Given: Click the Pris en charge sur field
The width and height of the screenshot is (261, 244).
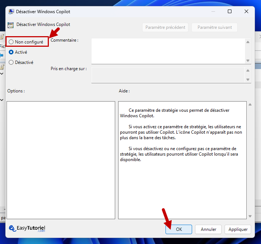Looking at the screenshot, I should (168, 75).
